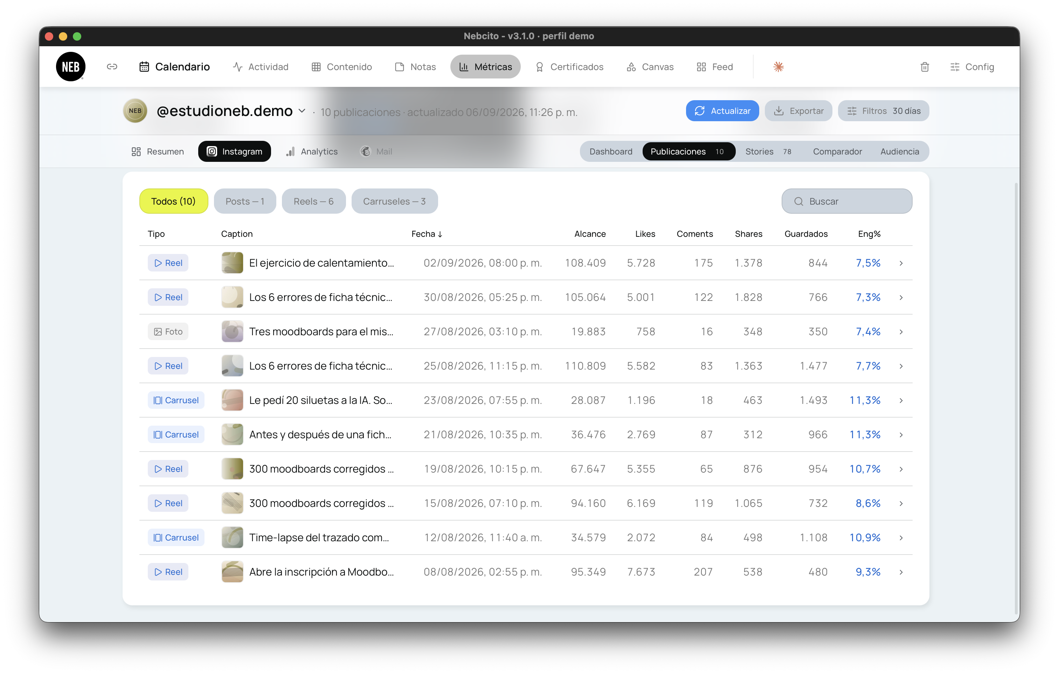Open the Audiencia sub-tab
This screenshot has width=1059, height=674.
pos(899,151)
